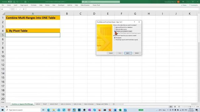Click the wizard help question mark
Image resolution: width=200 pixels, height=112 pixels.
[x=134, y=22]
